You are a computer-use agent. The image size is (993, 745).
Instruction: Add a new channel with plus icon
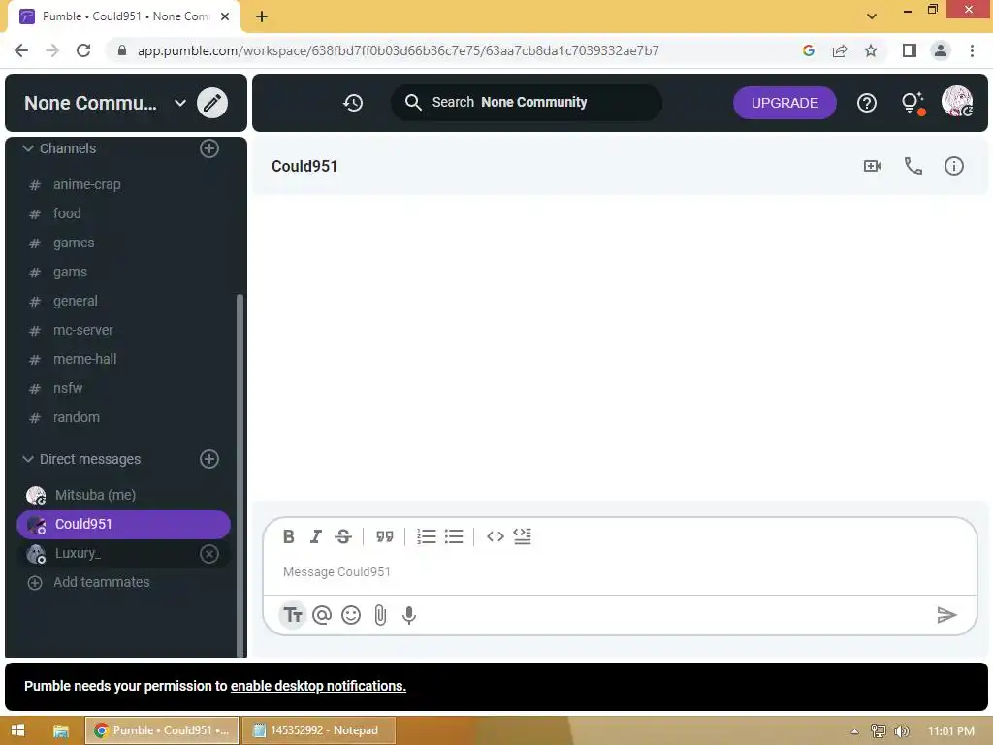tap(209, 148)
